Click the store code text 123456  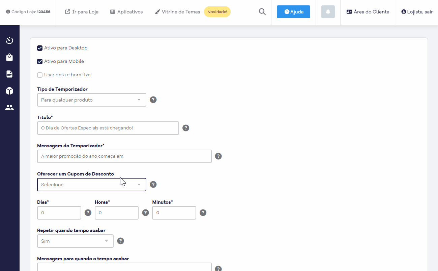tap(43, 12)
